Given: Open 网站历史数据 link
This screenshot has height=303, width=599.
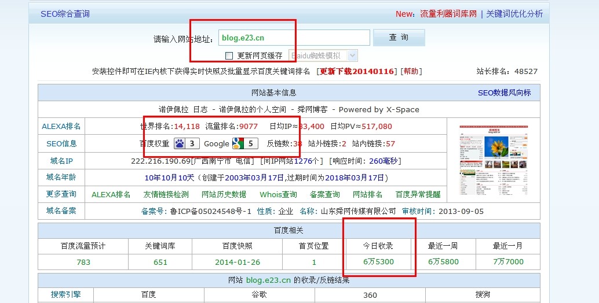Looking at the screenshot, I should [224, 194].
